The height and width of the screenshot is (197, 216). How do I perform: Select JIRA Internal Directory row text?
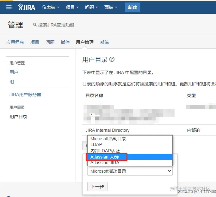[108, 130]
